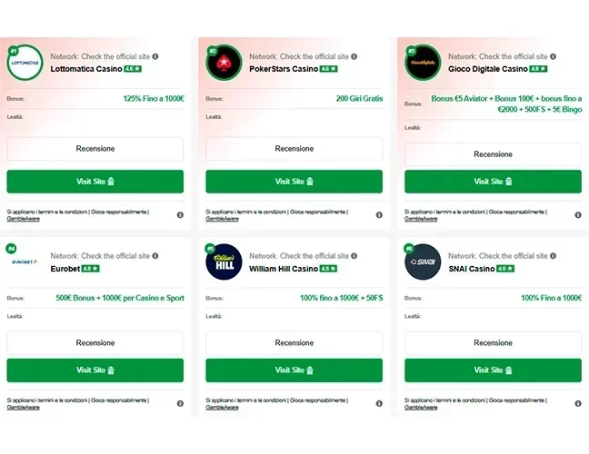Click the Lottomatica Casino logo
589x454 pixels.
point(25,64)
